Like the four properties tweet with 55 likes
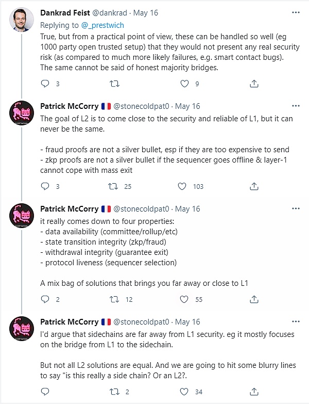Viewport: 309px width, 404px height. tap(184, 299)
